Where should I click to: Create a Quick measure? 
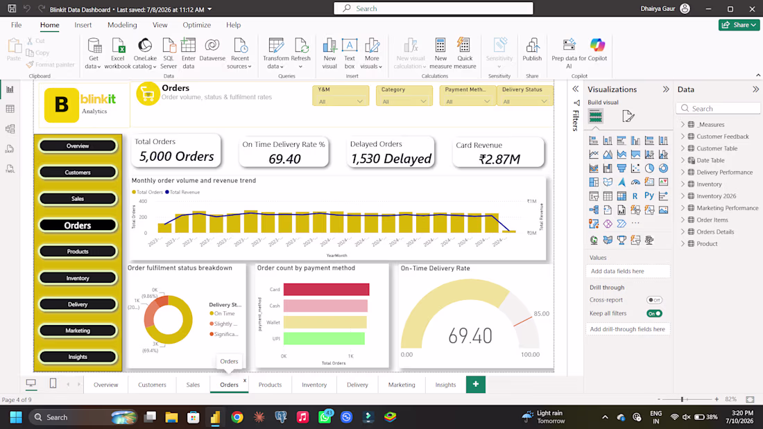coord(465,53)
